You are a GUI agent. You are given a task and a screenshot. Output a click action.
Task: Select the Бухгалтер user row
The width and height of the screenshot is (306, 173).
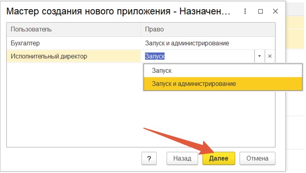point(141,43)
